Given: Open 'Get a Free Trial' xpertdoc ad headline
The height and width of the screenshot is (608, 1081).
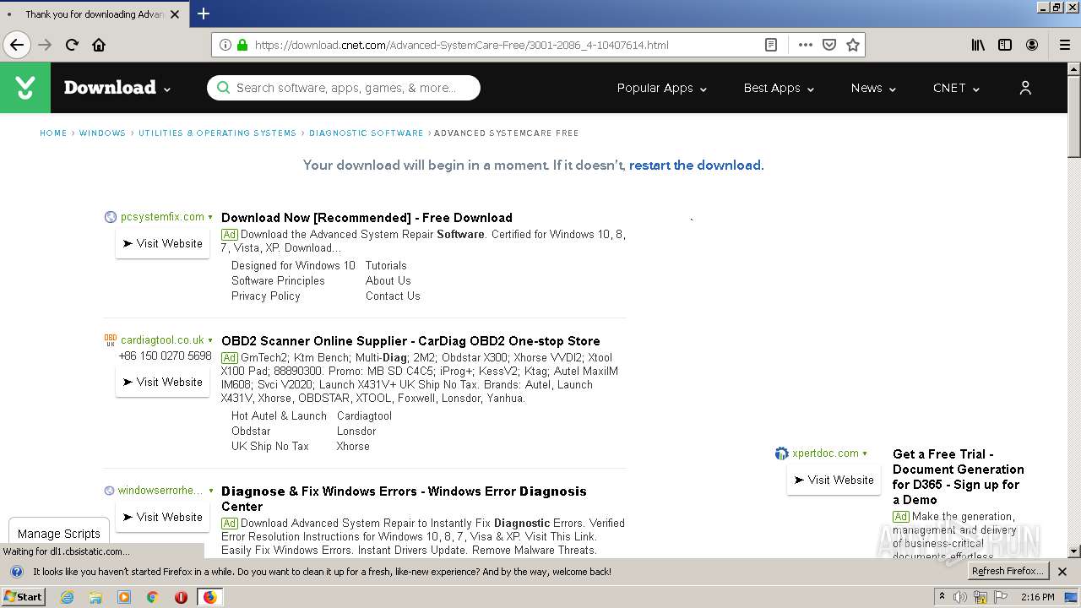Looking at the screenshot, I should click(959, 477).
